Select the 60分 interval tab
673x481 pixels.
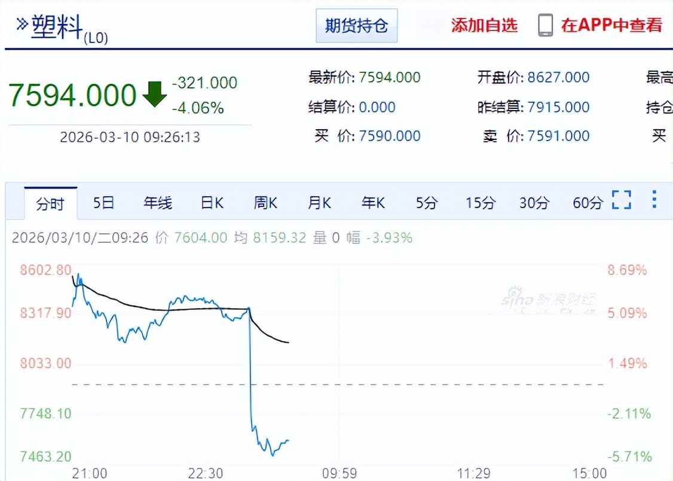click(588, 203)
